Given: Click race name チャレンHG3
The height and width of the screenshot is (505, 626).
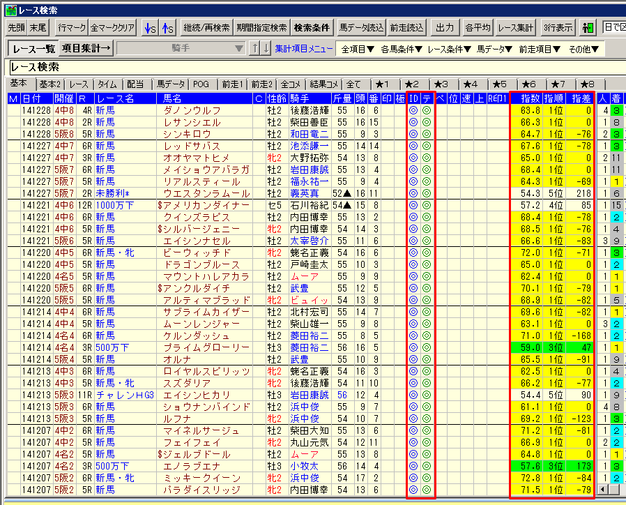Looking at the screenshot, I should click(125, 395).
